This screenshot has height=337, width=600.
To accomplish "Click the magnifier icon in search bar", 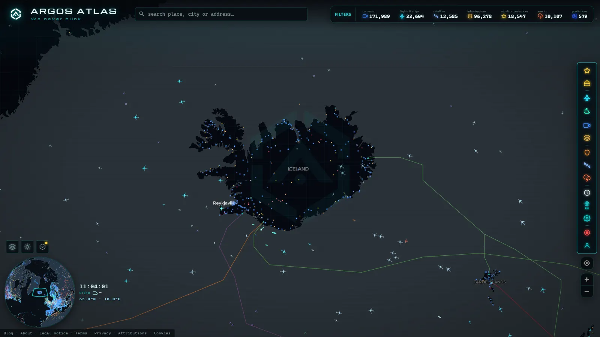I will click(x=142, y=14).
